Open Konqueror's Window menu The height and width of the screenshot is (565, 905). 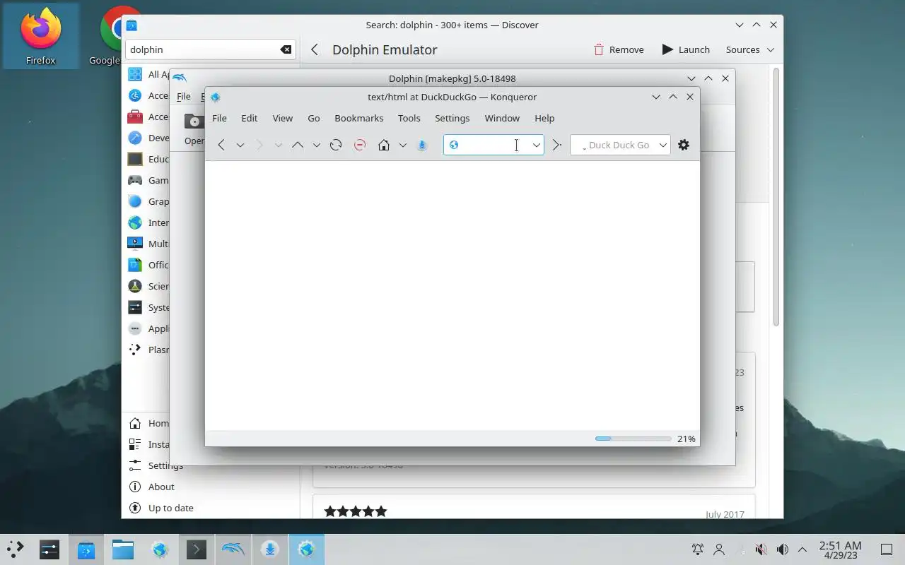click(x=502, y=118)
